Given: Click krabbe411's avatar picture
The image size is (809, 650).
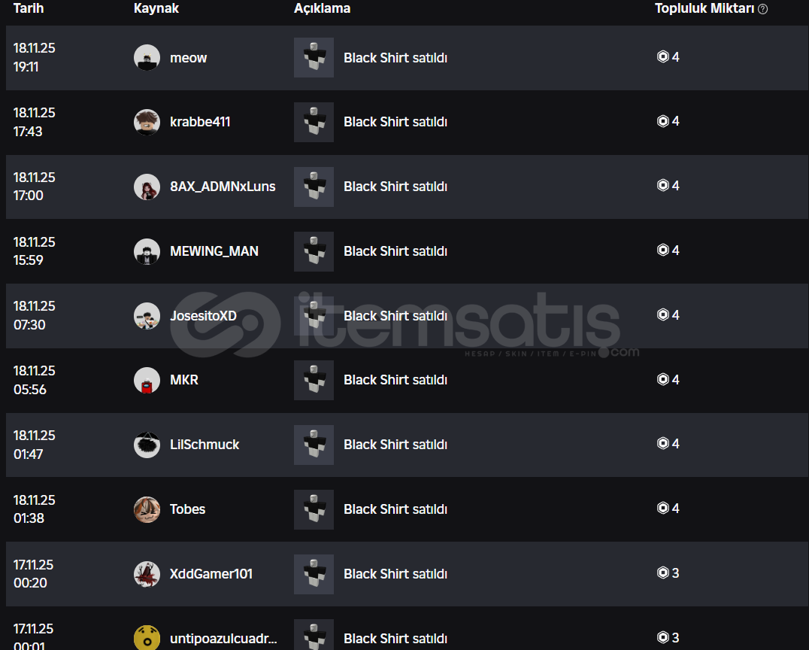Looking at the screenshot, I should 147,122.
